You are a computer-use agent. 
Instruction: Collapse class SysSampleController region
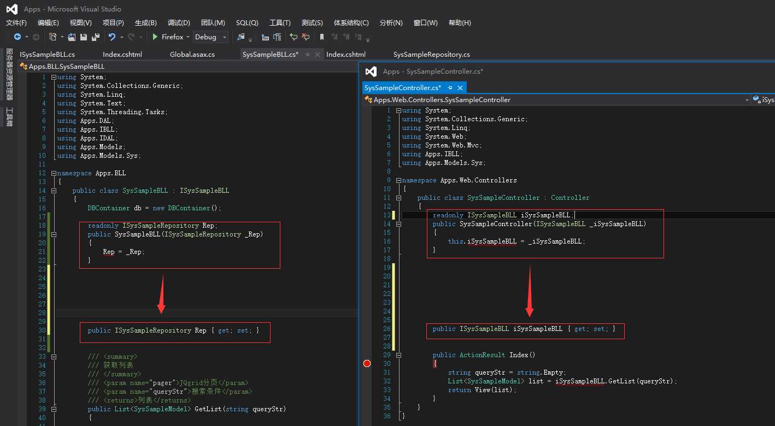(x=398, y=198)
